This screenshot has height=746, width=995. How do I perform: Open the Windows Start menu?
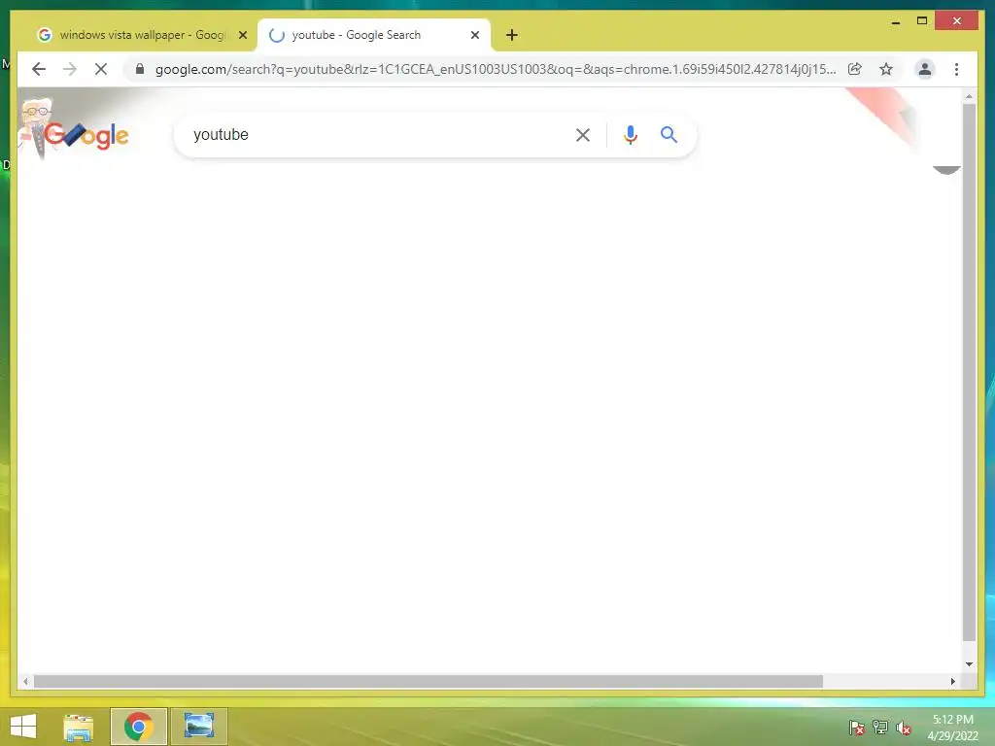23,727
